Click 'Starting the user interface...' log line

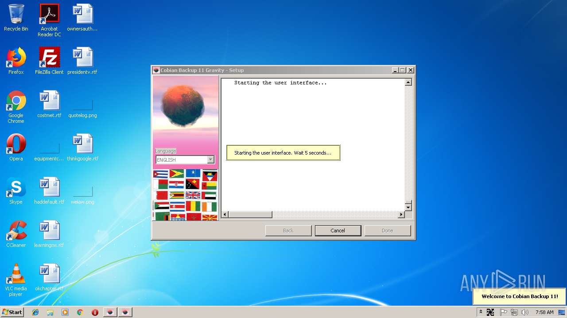click(x=280, y=83)
